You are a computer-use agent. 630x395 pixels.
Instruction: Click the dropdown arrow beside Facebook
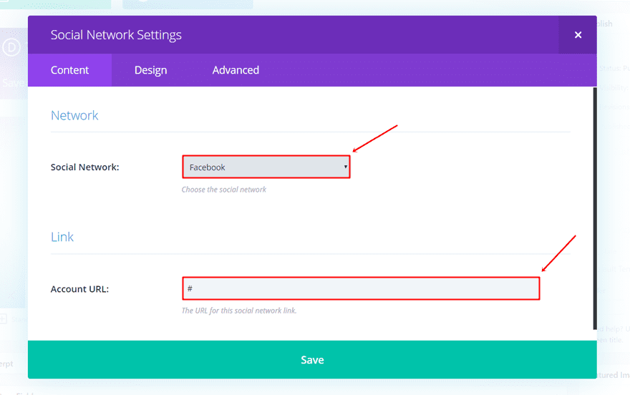pyautogui.click(x=345, y=167)
